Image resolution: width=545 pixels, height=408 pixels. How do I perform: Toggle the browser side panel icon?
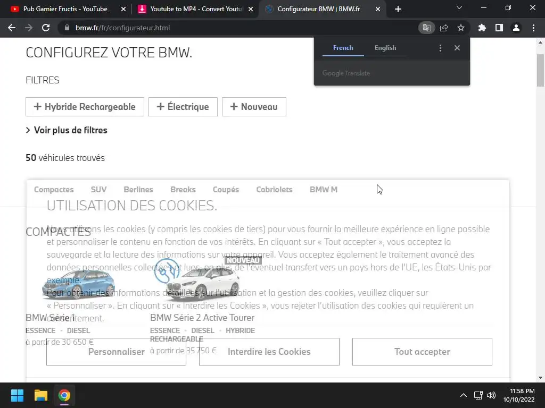(499, 28)
